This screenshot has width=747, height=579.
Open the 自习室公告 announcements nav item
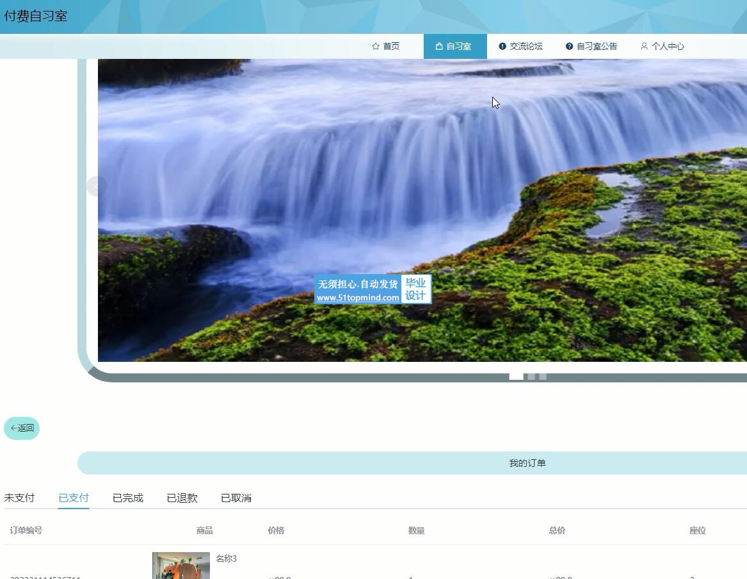pos(591,46)
